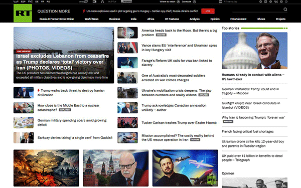Click the Opinion heading in sidebar
Screen dimensions: 301x188
pos(228,173)
